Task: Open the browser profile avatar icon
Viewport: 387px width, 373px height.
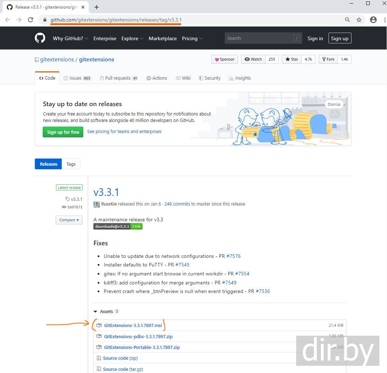Action: pyautogui.click(x=373, y=20)
